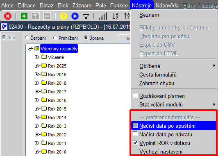Viewport: 218px width, 156px height.
Task: Click the folder icon next to Rok 2019
Action: (44, 74)
